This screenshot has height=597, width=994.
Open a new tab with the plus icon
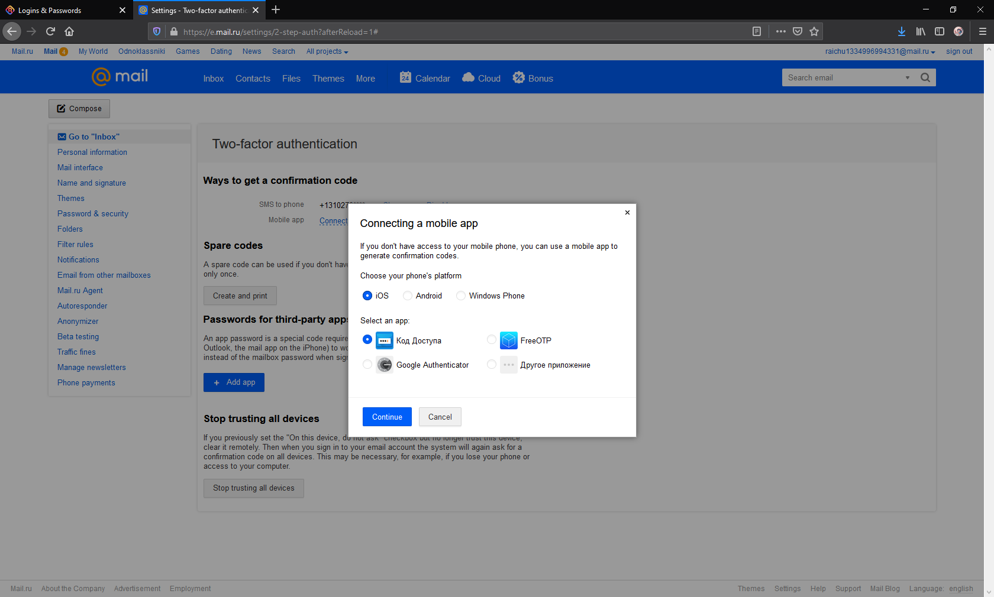pos(276,10)
